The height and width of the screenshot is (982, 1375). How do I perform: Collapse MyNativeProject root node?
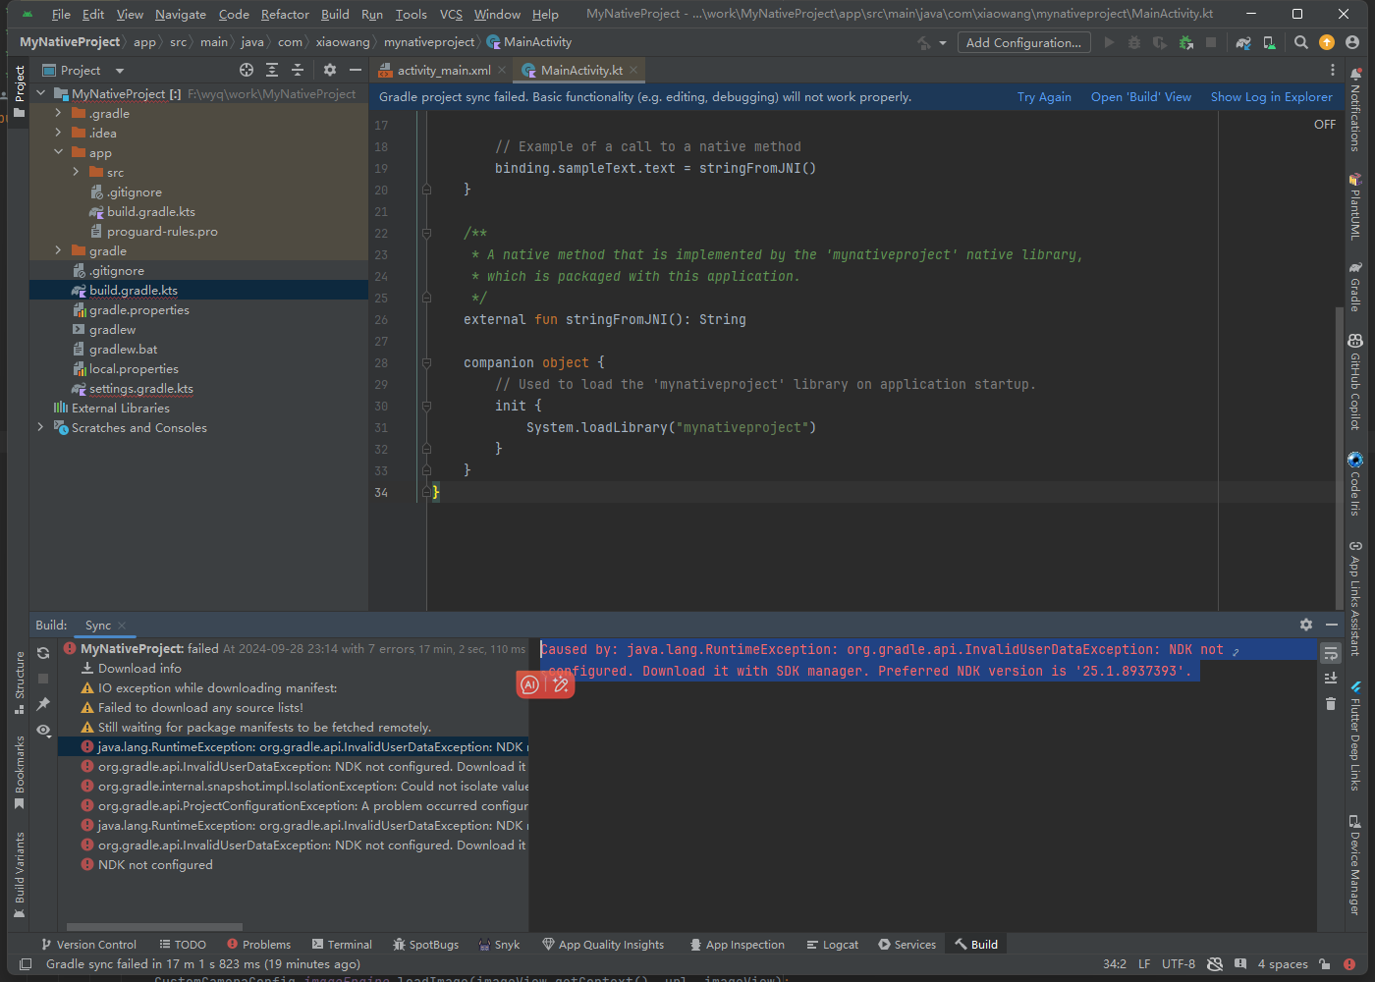40,93
